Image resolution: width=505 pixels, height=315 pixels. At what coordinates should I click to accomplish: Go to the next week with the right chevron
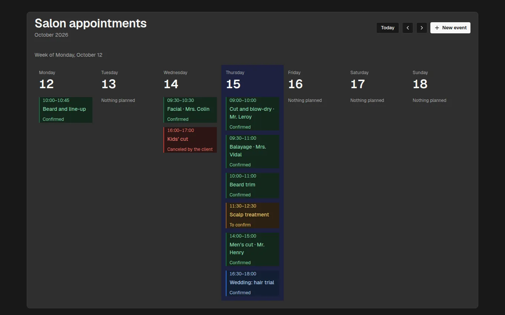click(422, 28)
